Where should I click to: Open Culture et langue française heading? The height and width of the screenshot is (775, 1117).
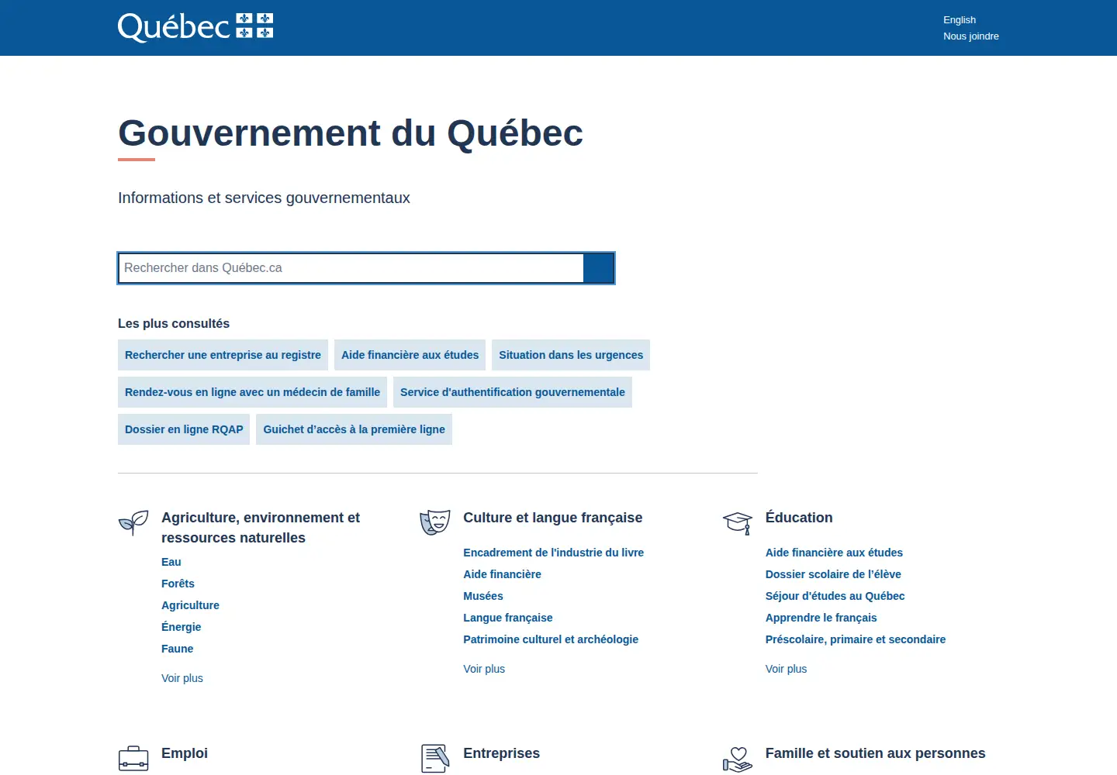coord(553,518)
